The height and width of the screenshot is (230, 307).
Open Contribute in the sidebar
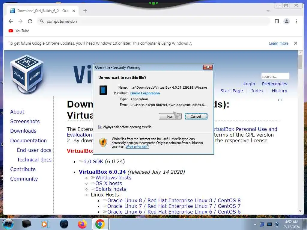point(23,170)
